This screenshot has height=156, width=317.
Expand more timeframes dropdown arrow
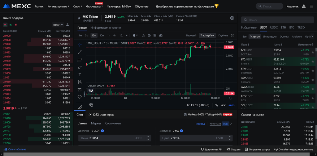click(x=127, y=35)
